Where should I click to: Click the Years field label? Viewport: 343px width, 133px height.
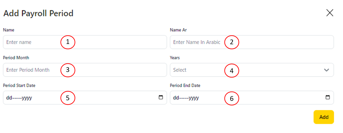[x=175, y=58]
